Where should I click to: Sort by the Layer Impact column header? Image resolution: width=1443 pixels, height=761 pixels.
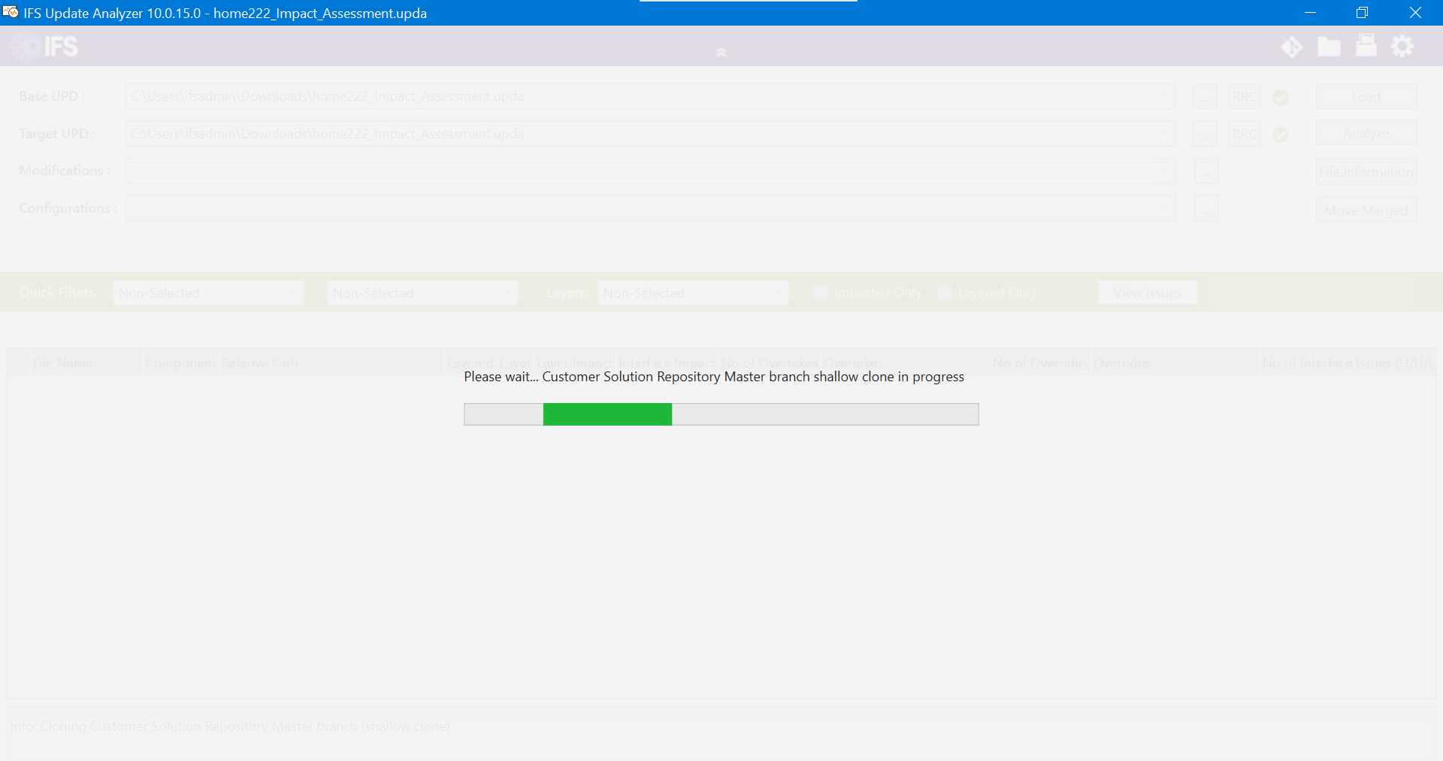574,362
